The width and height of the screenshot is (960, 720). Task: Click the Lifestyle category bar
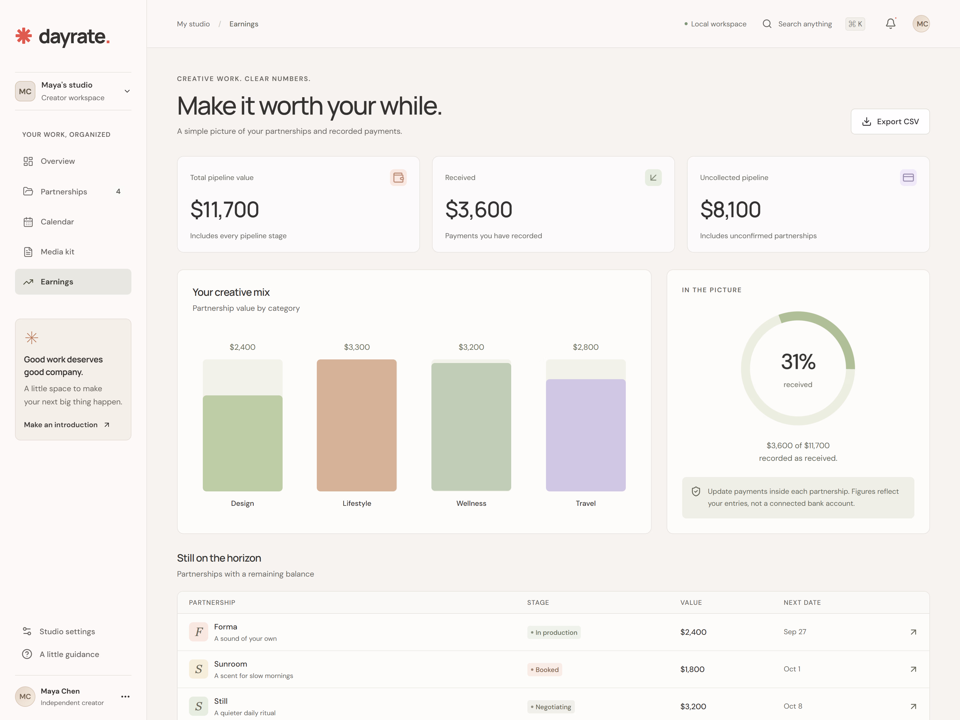357,425
